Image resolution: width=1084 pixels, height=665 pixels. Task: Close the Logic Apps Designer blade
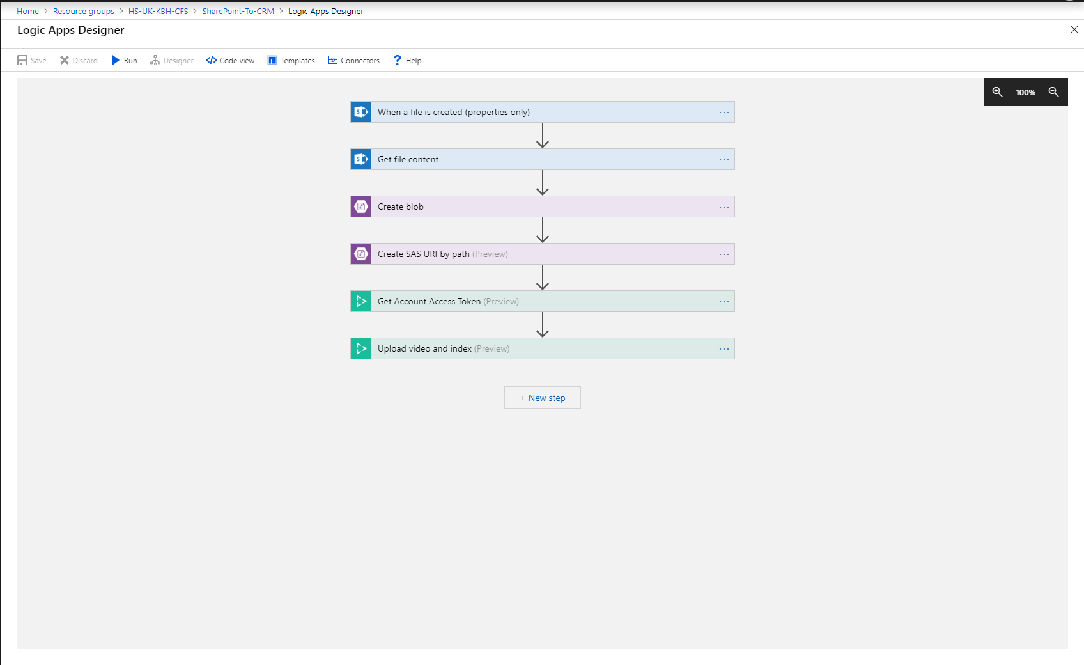coord(1074,29)
